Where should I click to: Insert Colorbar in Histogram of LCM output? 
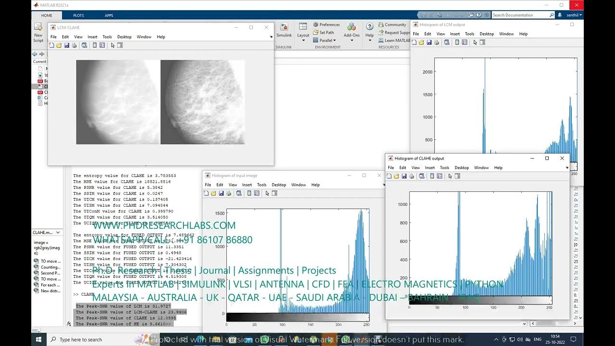click(x=457, y=42)
